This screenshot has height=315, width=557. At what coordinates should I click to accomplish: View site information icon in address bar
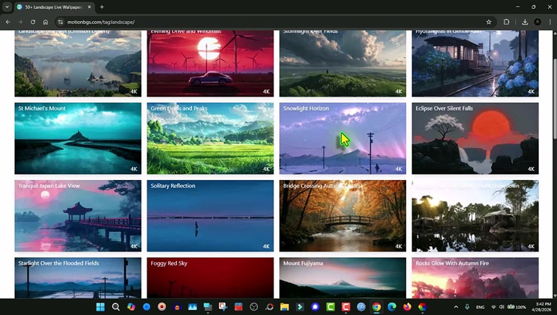tap(60, 22)
